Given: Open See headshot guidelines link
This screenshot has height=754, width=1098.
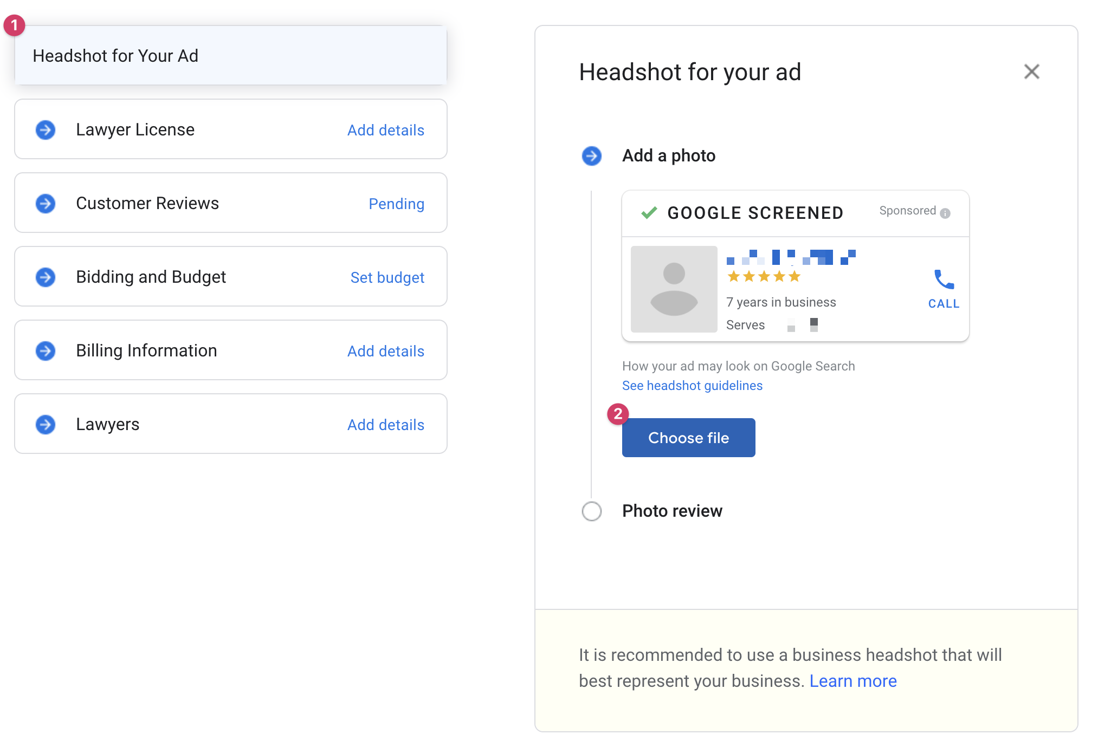Looking at the screenshot, I should coord(692,386).
